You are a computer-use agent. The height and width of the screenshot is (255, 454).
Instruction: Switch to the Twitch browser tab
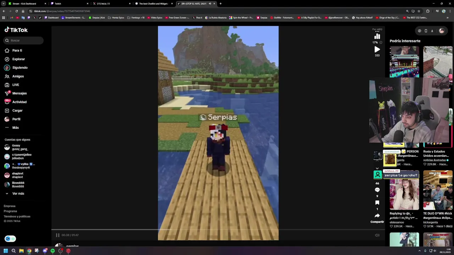pos(69,4)
